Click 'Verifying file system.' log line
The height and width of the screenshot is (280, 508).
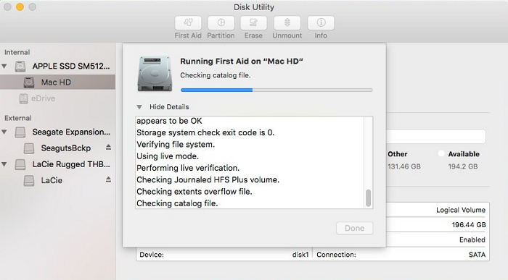(176, 145)
